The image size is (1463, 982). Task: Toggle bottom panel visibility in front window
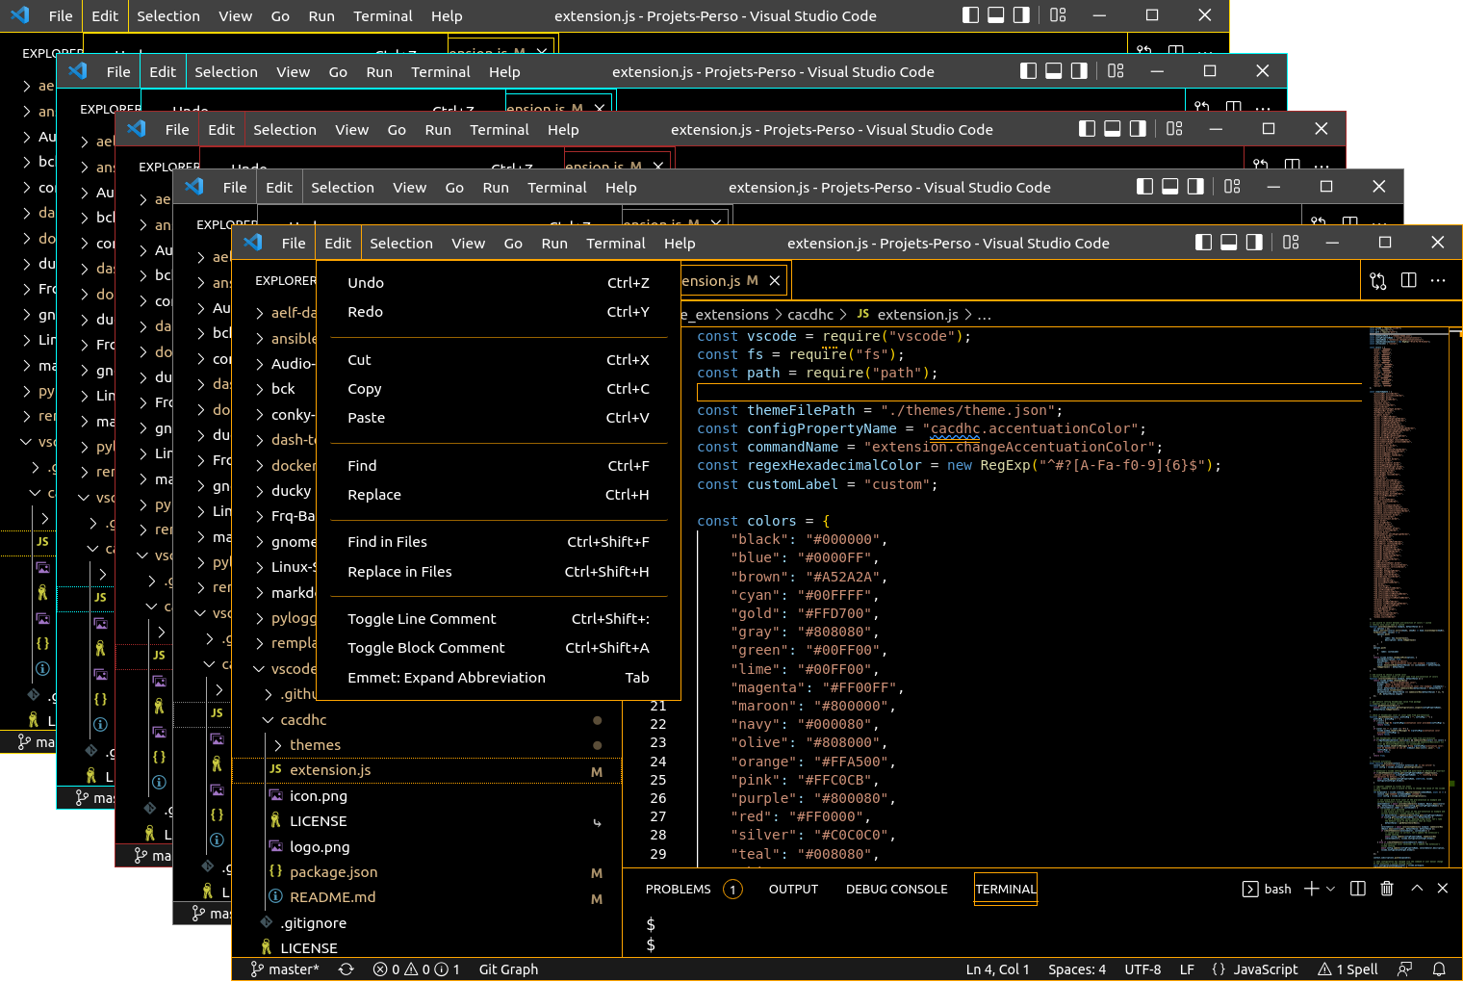coord(1228,243)
